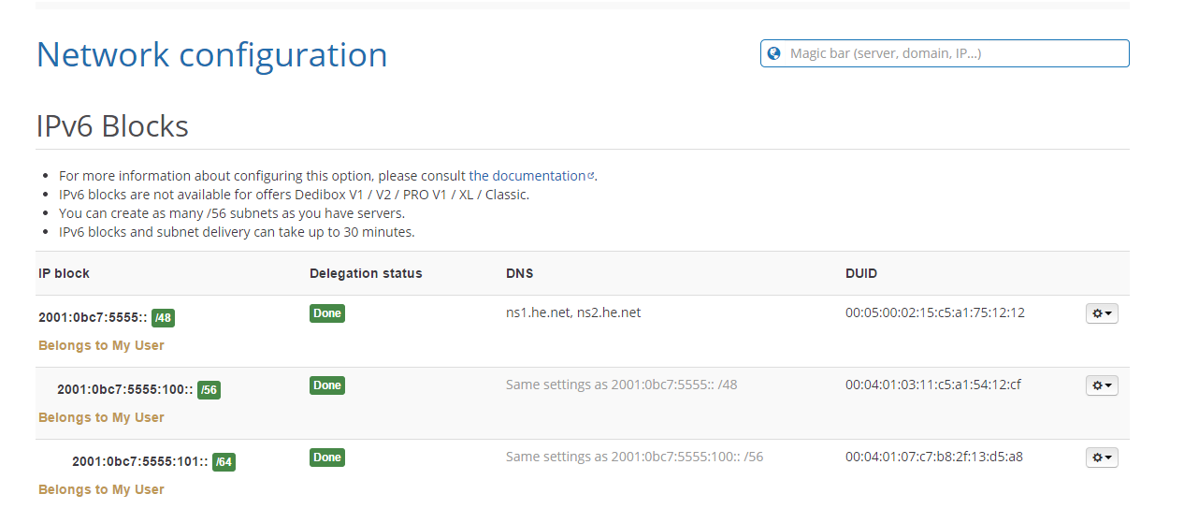Viewport: 1184px width, 523px height.
Task: Click the globe icon in the Magic bar
Action: [x=773, y=53]
